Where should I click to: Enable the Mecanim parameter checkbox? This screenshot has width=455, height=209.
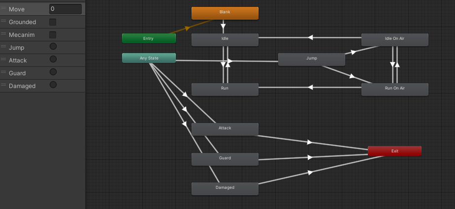point(53,35)
